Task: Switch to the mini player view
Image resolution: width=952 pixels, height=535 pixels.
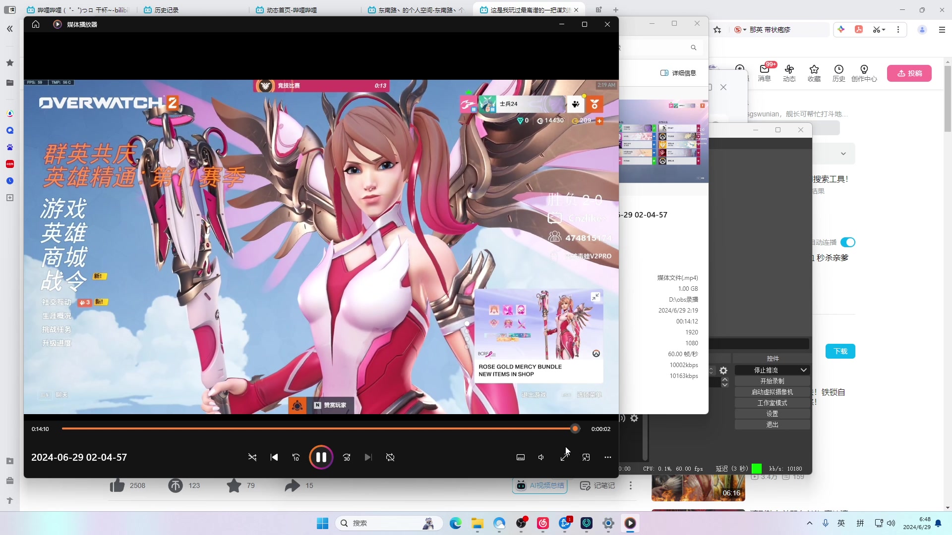Action: [586, 457]
